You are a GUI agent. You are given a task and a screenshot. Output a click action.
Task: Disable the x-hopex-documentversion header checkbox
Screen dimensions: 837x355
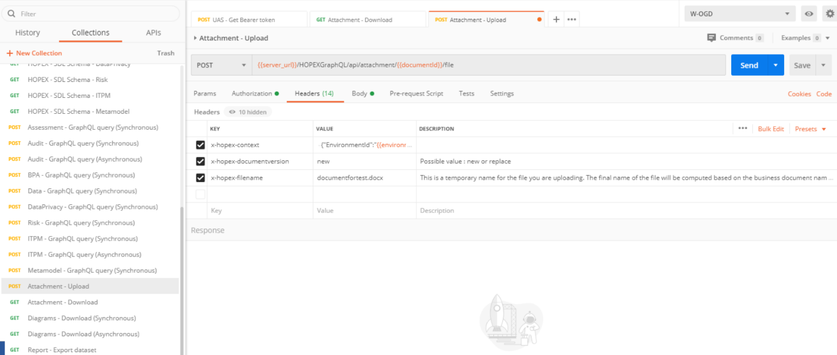click(x=200, y=162)
